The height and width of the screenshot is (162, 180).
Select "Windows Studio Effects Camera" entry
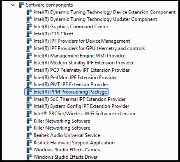(67, 150)
